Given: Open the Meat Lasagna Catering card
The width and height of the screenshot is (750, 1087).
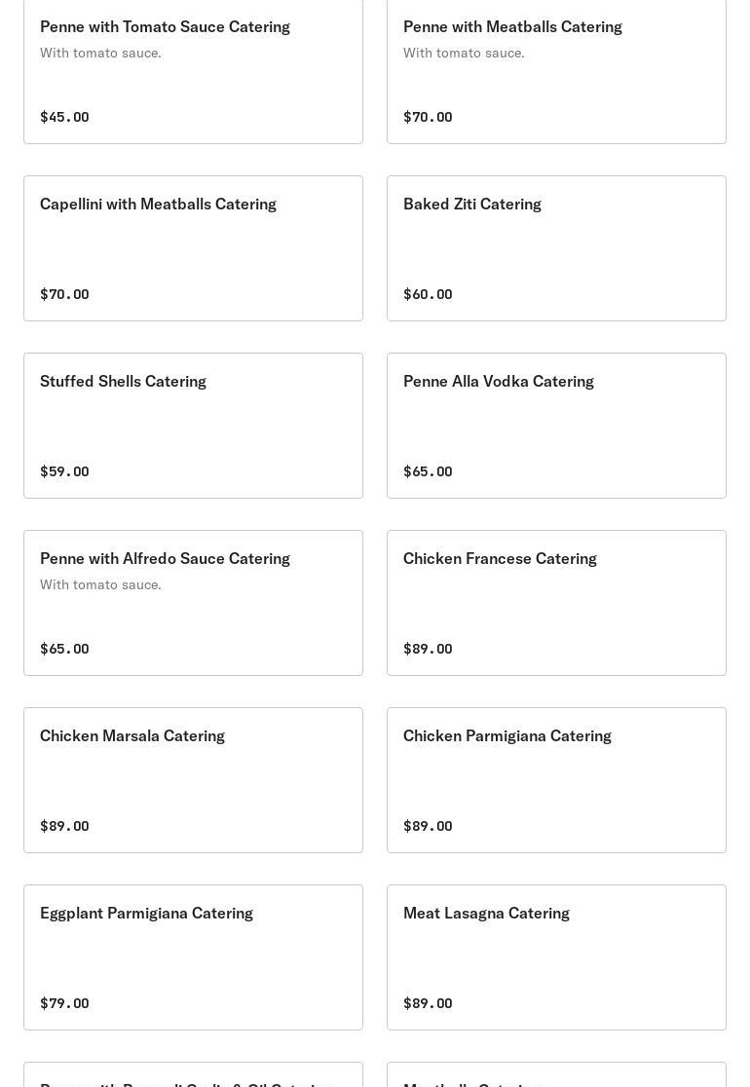Looking at the screenshot, I should [x=486, y=914].
